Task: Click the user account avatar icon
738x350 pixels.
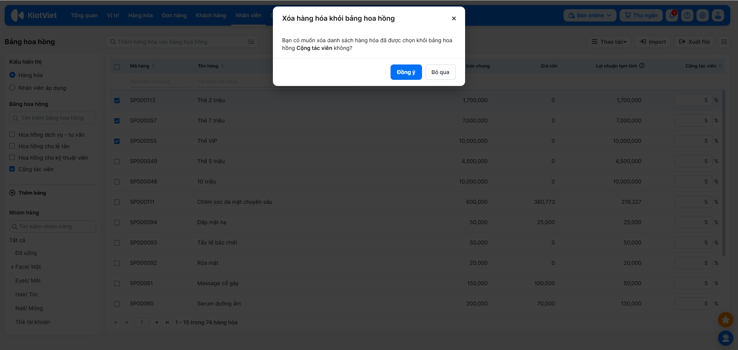Action: point(718,15)
